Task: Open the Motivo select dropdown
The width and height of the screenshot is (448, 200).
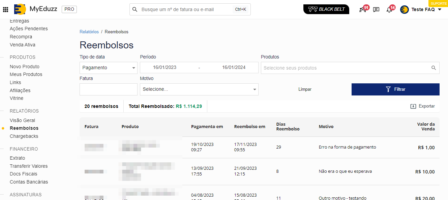Action: (199, 89)
